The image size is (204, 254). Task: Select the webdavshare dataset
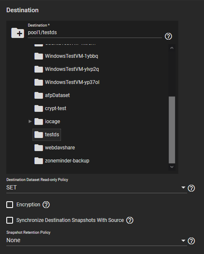[60, 148]
